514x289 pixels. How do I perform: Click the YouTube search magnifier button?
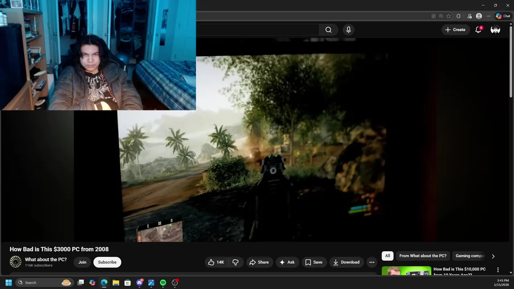tap(328, 30)
